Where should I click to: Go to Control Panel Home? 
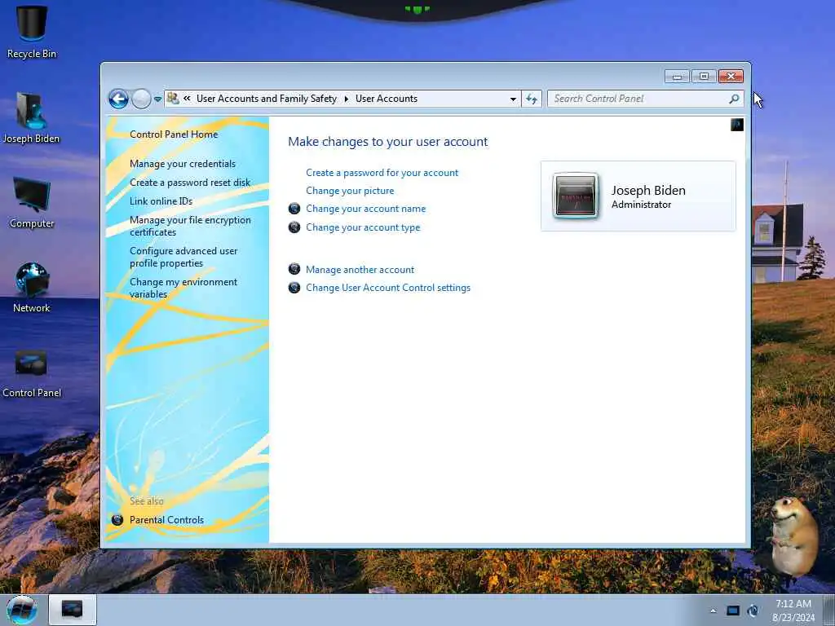point(174,134)
